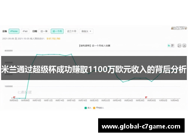The height and width of the screenshot is (136, 188).
Task: Click the download data icon
Action: [x=184, y=45]
